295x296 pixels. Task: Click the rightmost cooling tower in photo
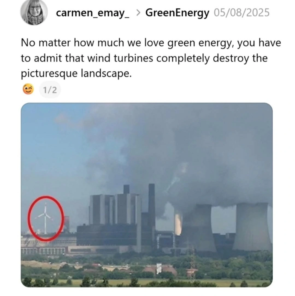coord(252,226)
